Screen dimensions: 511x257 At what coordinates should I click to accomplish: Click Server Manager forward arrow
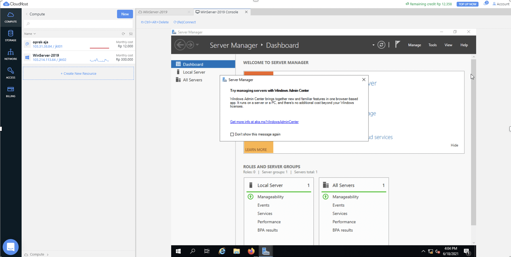190,45
